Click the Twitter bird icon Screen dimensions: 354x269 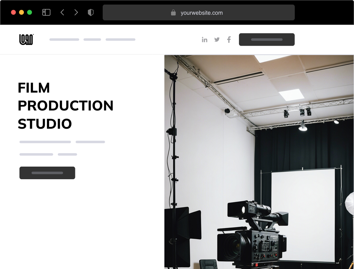click(x=217, y=40)
